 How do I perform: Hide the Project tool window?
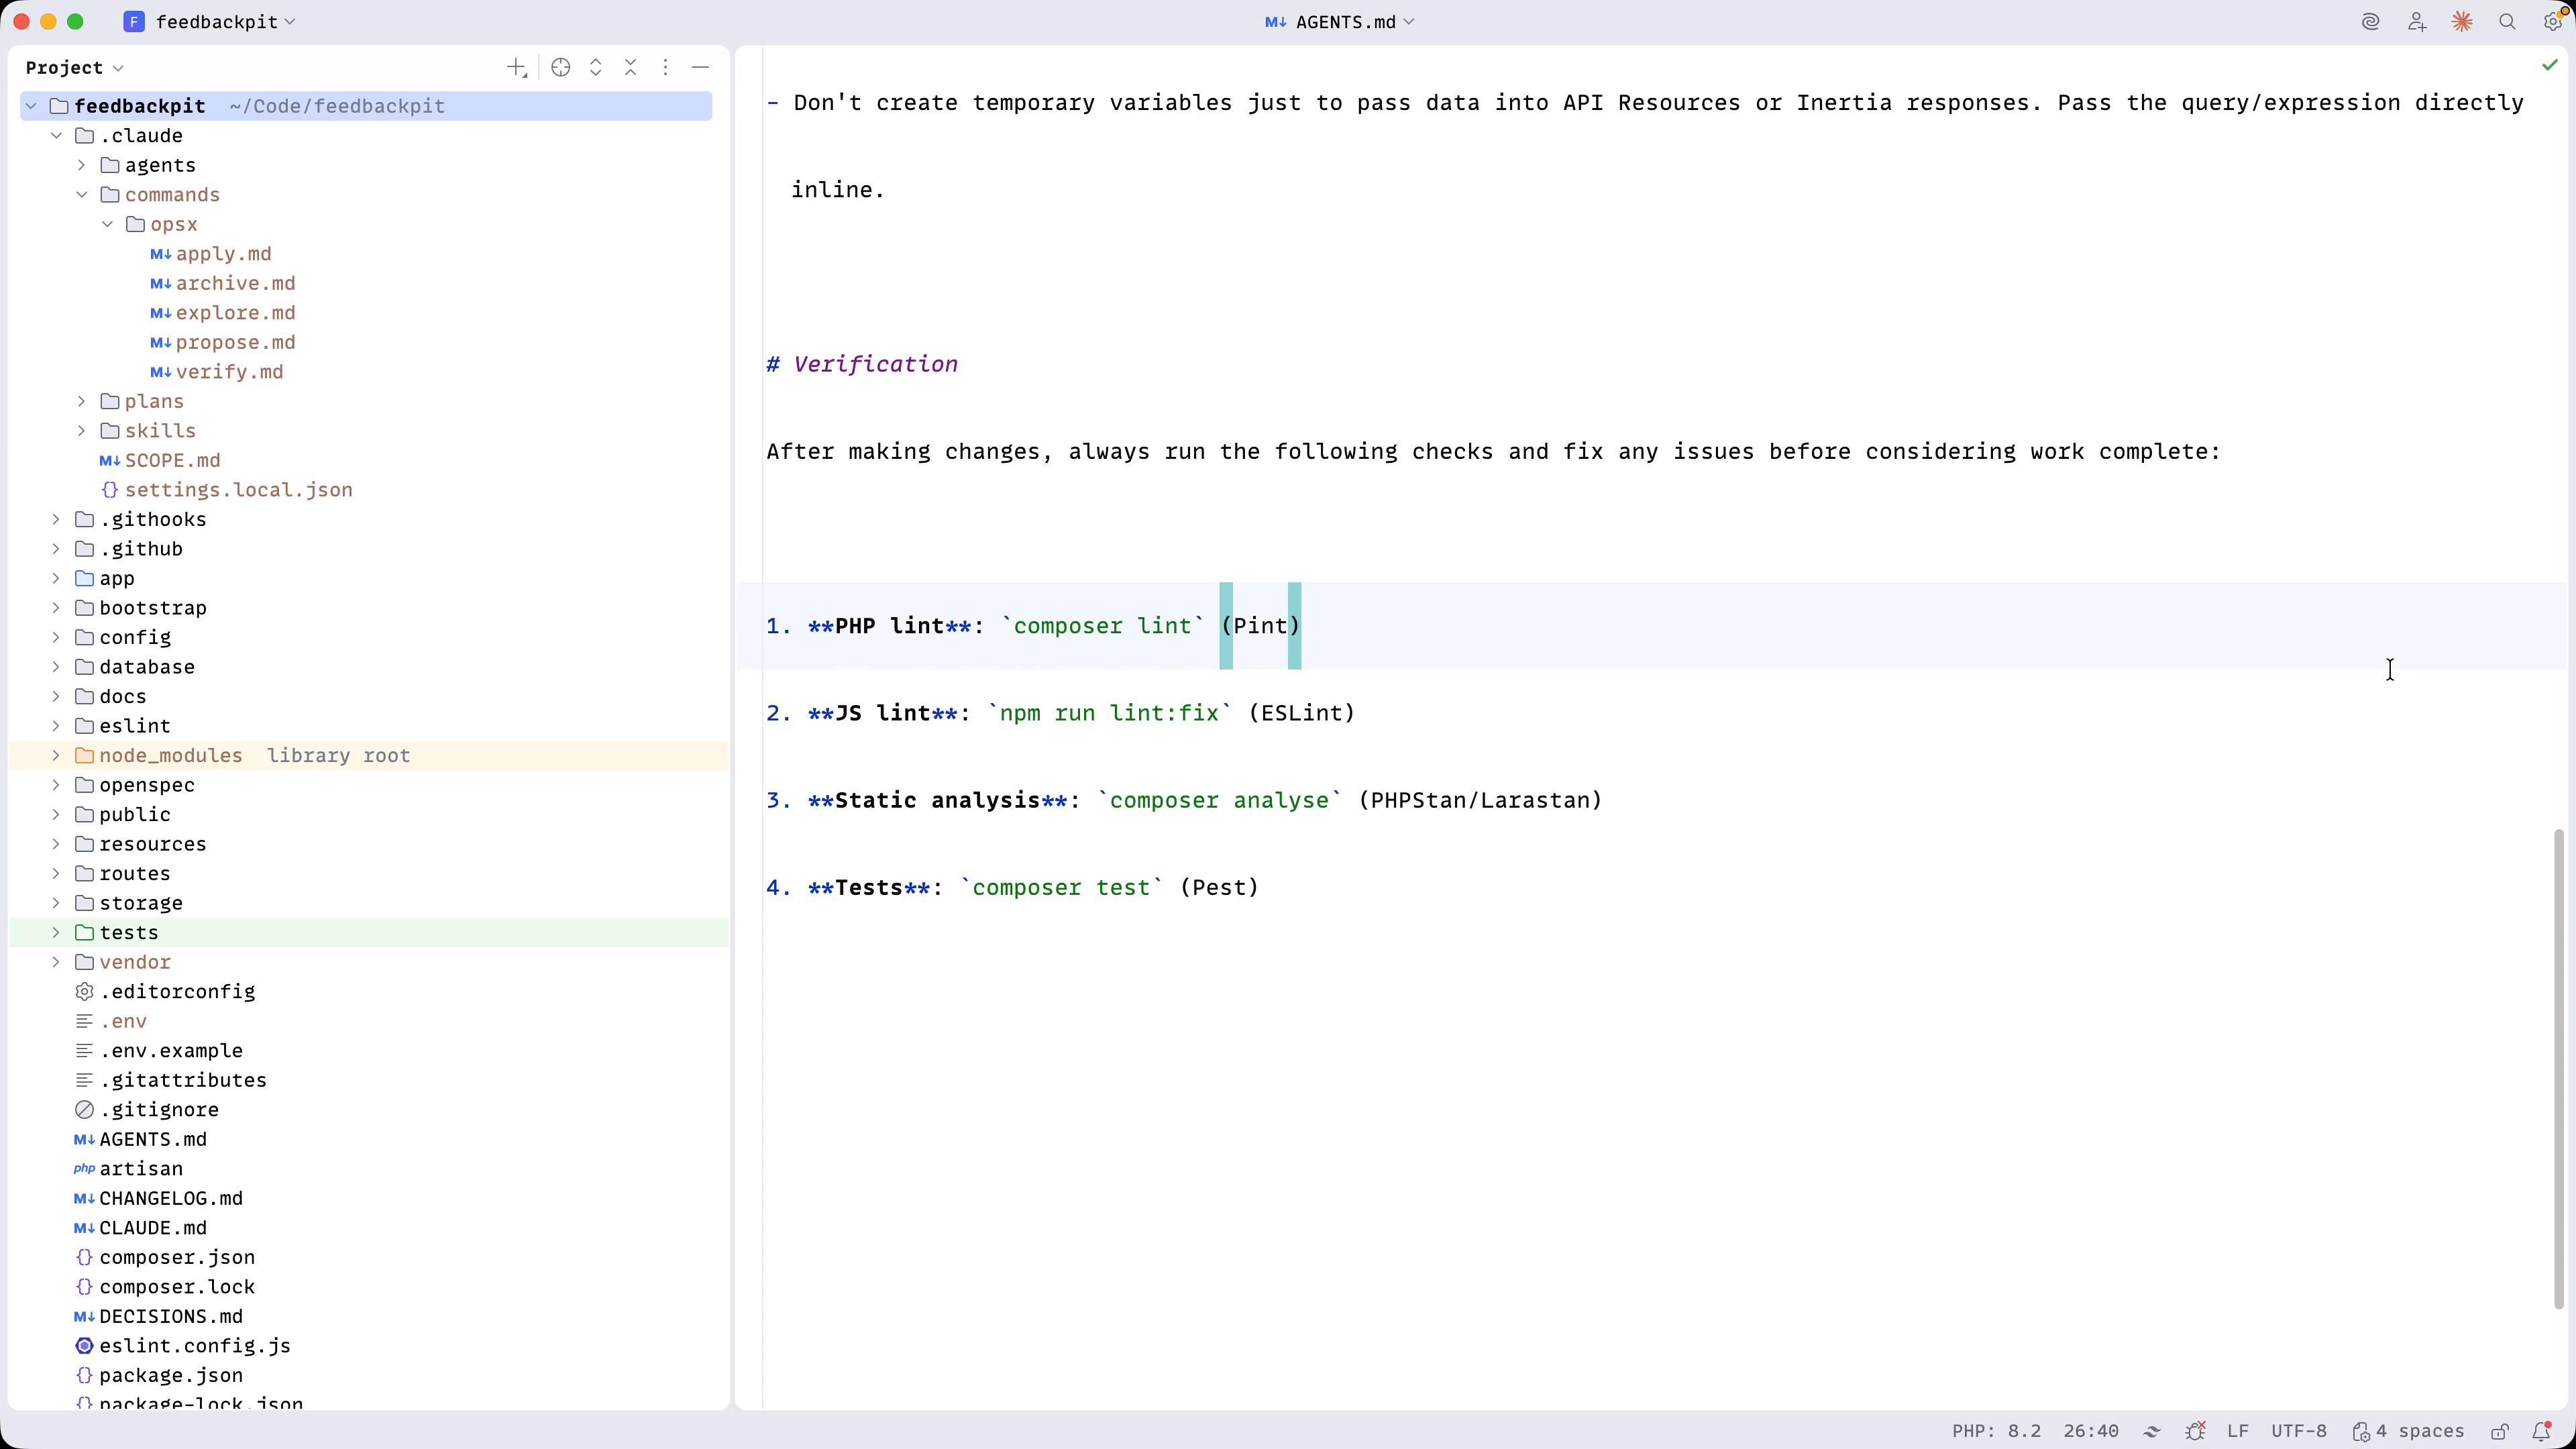click(x=701, y=67)
